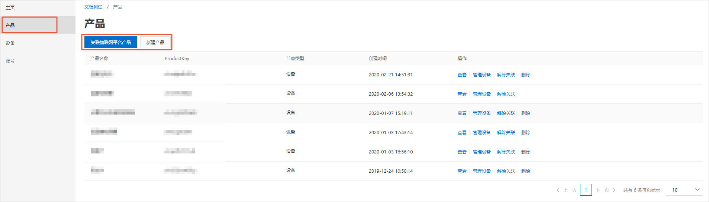Open the 主页 sidebar menu item
The image size is (709, 202).
[x=38, y=8]
